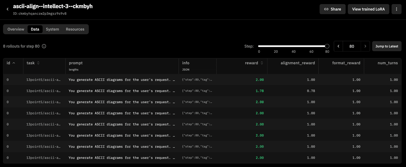Viewport: 406px width, 167px height.
Task: Click the Share button
Action: 332,9
